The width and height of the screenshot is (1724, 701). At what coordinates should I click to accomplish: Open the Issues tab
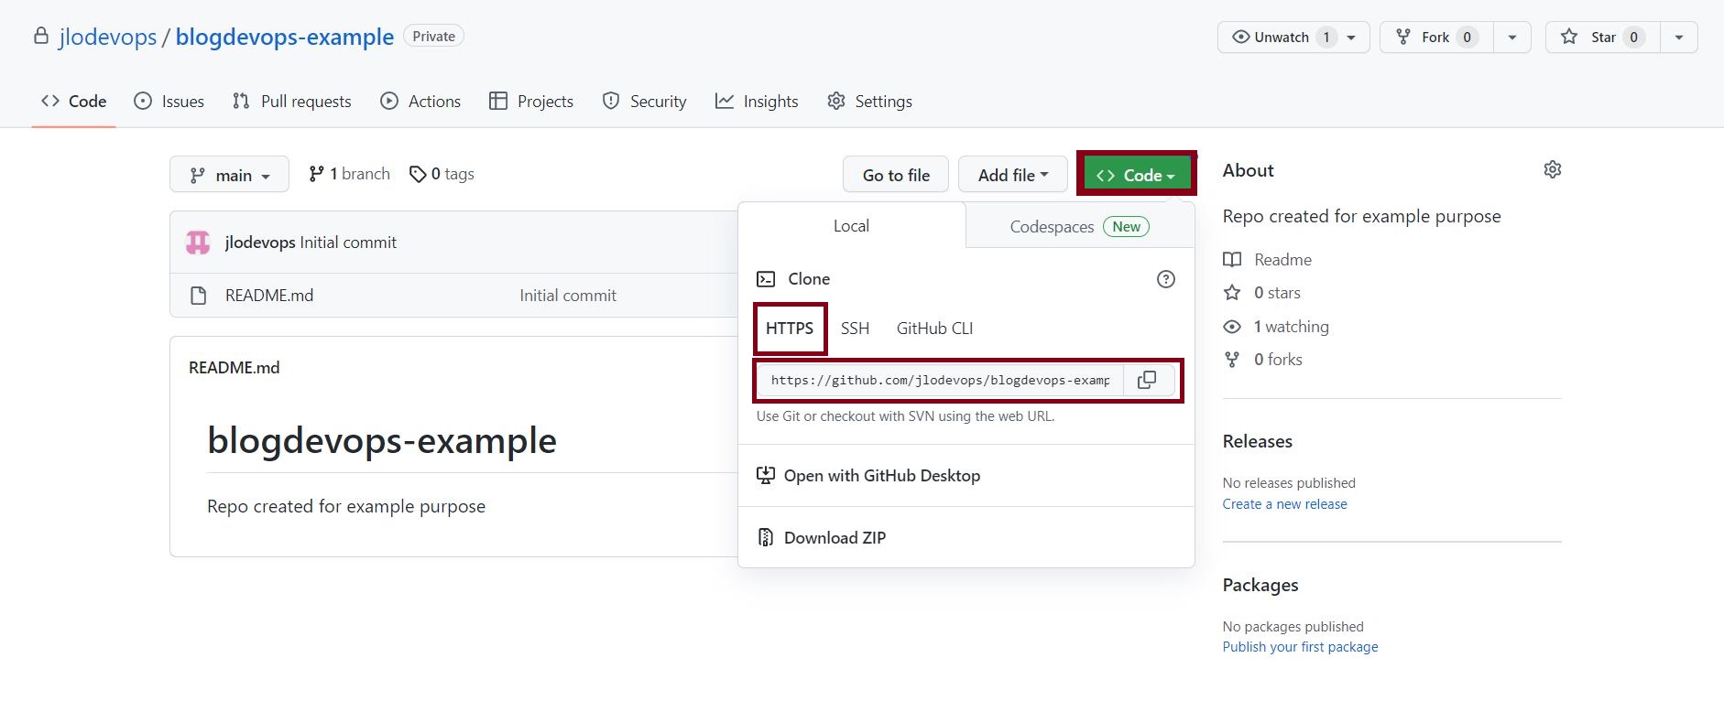pyautogui.click(x=169, y=102)
